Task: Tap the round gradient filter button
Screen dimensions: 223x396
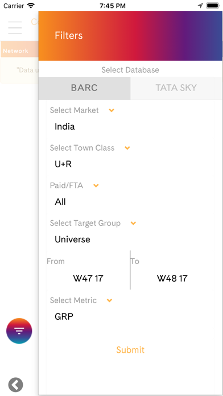Action: (x=19, y=331)
